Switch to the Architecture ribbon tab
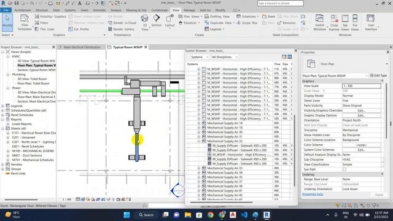 [x=23, y=10]
